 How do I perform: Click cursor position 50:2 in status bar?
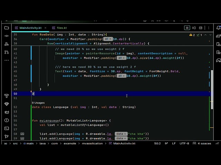click(157, 143)
